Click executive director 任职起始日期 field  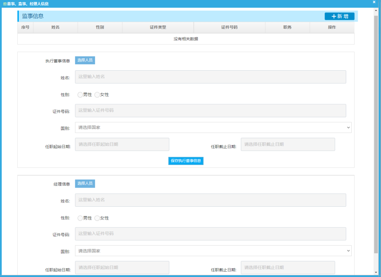[x=122, y=145]
